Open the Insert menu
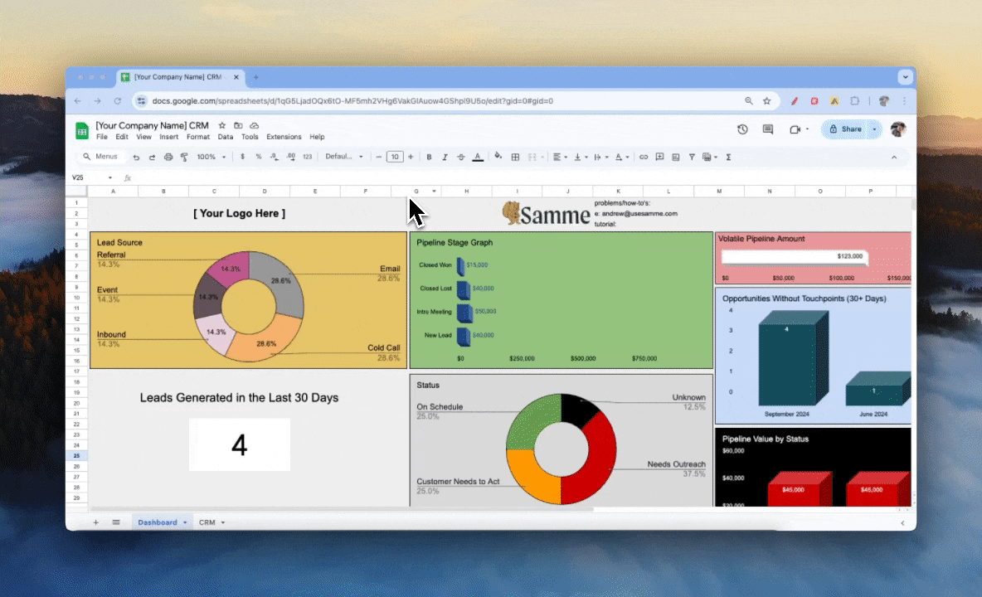 [x=168, y=137]
